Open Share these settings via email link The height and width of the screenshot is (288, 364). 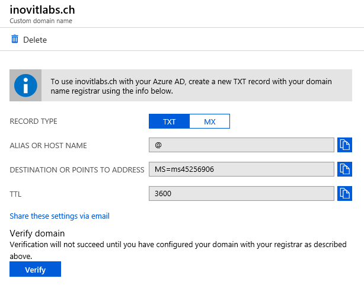point(59,216)
